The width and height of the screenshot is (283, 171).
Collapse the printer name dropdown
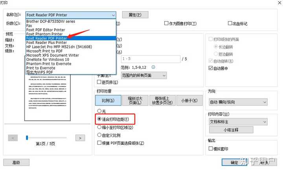pos(113,15)
